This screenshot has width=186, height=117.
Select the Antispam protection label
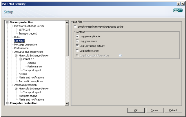pyautogui.click(x=25, y=85)
